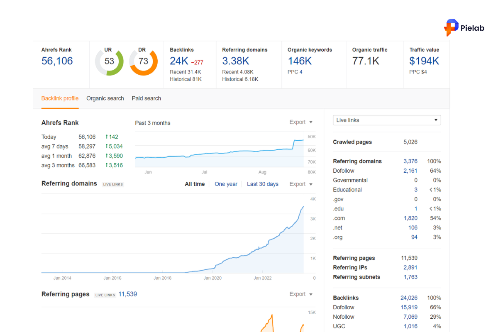Viewport: 498px width, 332px height.
Task: Click the UR 53 gauge
Action: (109, 61)
